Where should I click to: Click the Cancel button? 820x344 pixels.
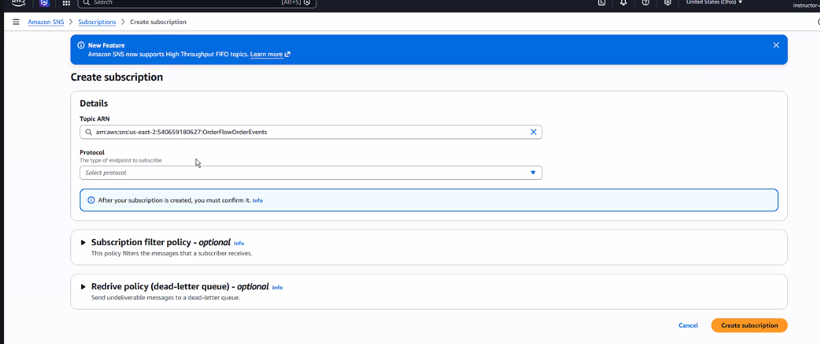pyautogui.click(x=688, y=326)
